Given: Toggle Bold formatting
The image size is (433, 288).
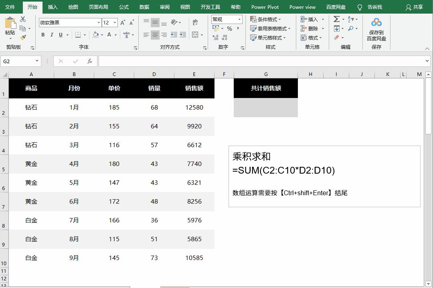Looking at the screenshot, I should point(43,35).
